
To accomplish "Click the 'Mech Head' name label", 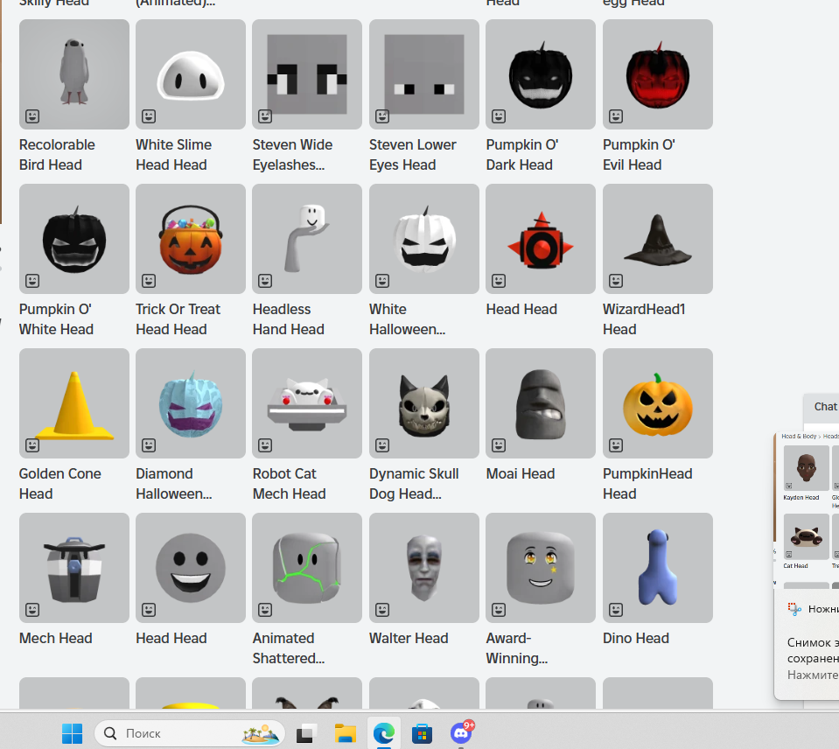I will click(x=56, y=638).
